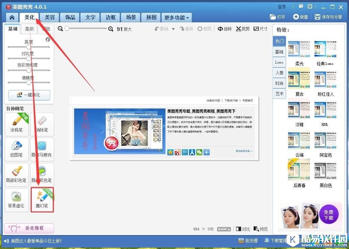Viewport: 349px width, 249px height.
Task: Select the 消除笔 eraser tool
Action: 42,124
